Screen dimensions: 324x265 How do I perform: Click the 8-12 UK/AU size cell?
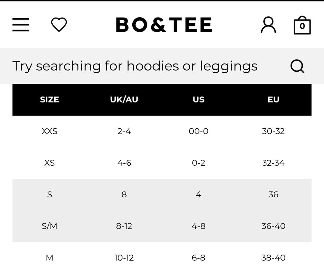click(124, 226)
